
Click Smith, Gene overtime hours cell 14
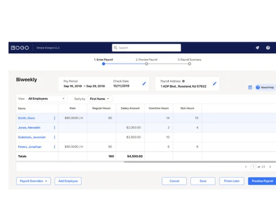coord(159,118)
